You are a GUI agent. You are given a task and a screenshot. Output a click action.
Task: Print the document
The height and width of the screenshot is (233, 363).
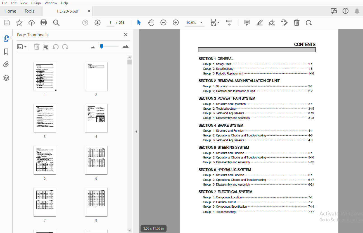pos(44,23)
